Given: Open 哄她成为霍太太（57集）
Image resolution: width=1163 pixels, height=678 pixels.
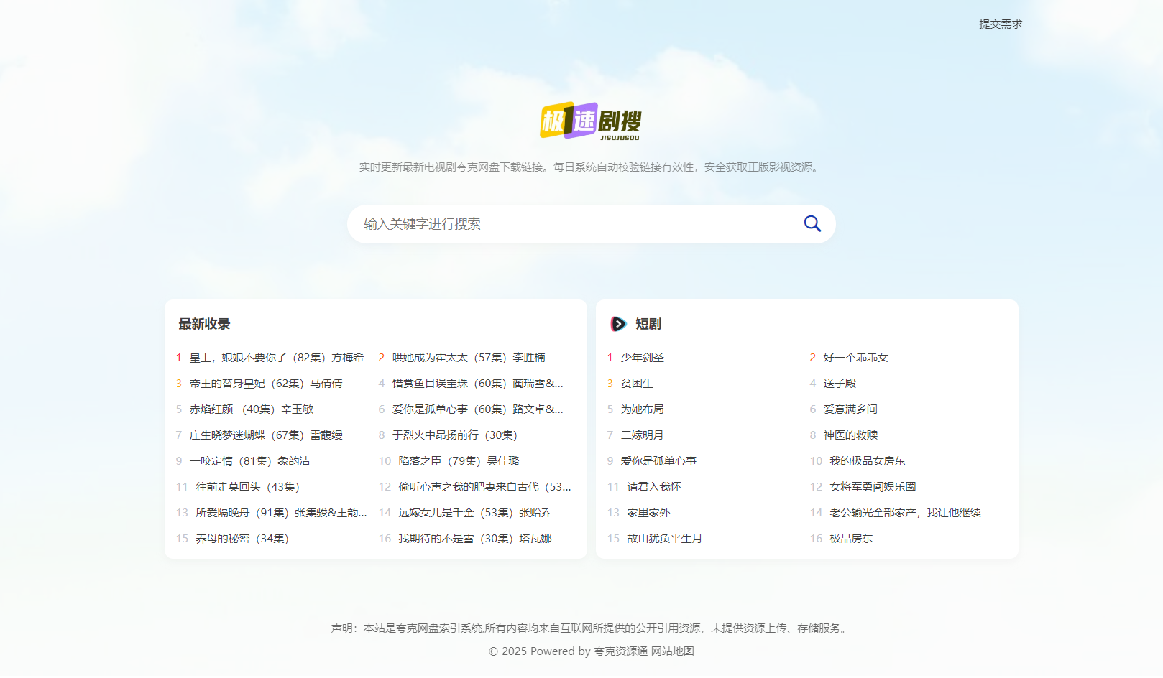Looking at the screenshot, I should (469, 358).
